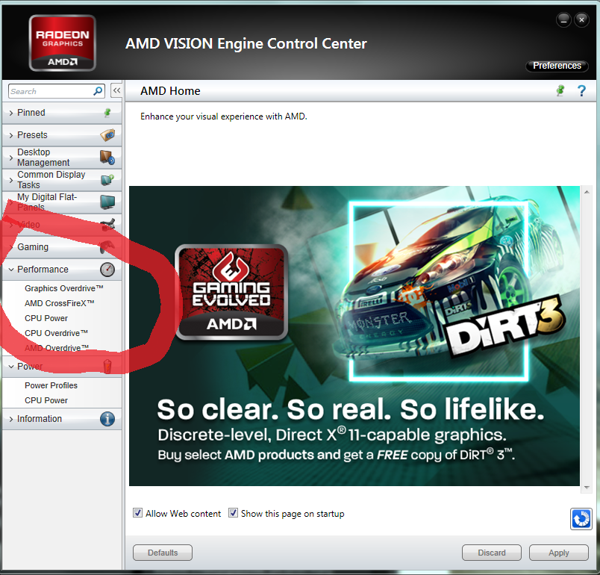Open Power Profiles page
Image resolution: width=600 pixels, height=575 pixels.
tap(51, 385)
